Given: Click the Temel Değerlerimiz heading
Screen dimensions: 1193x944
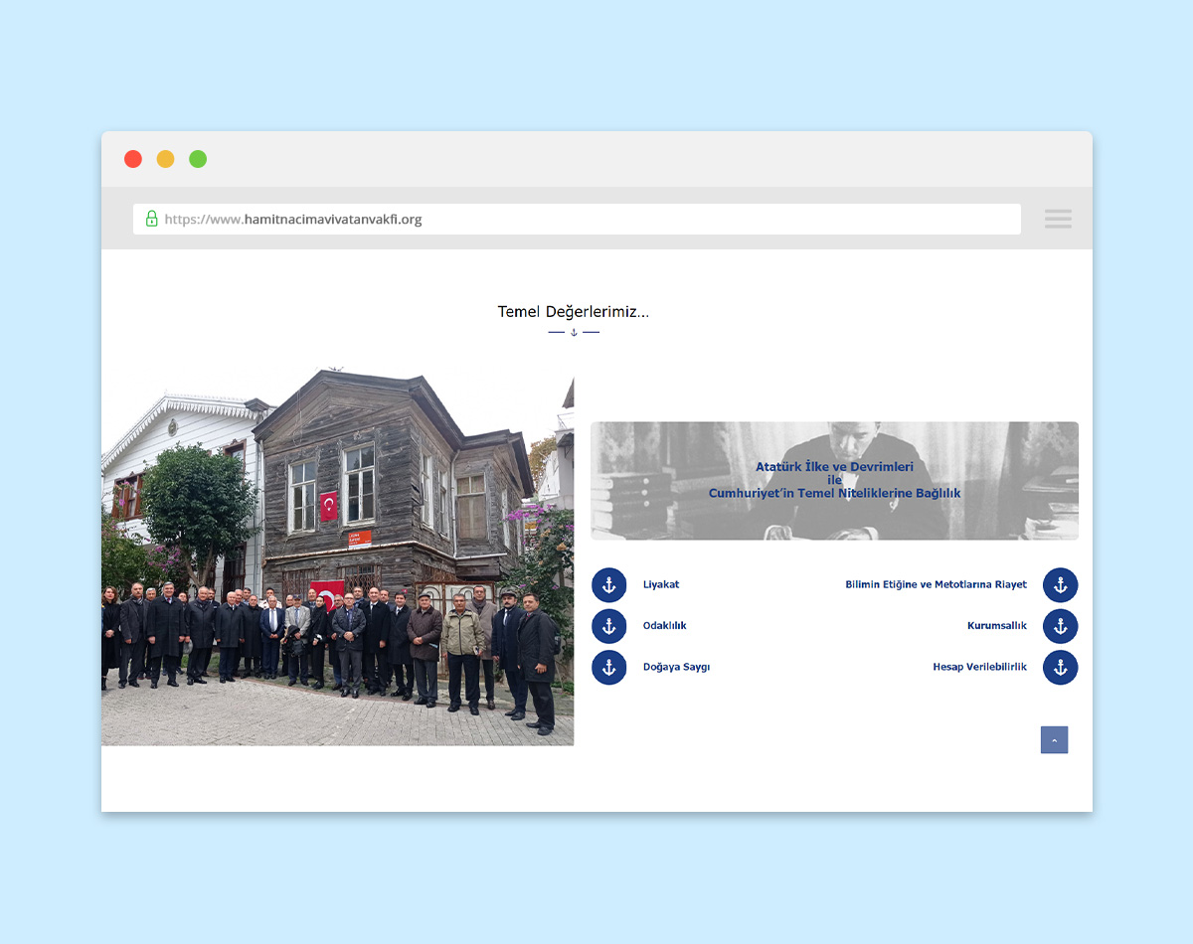Looking at the screenshot, I should click(573, 312).
